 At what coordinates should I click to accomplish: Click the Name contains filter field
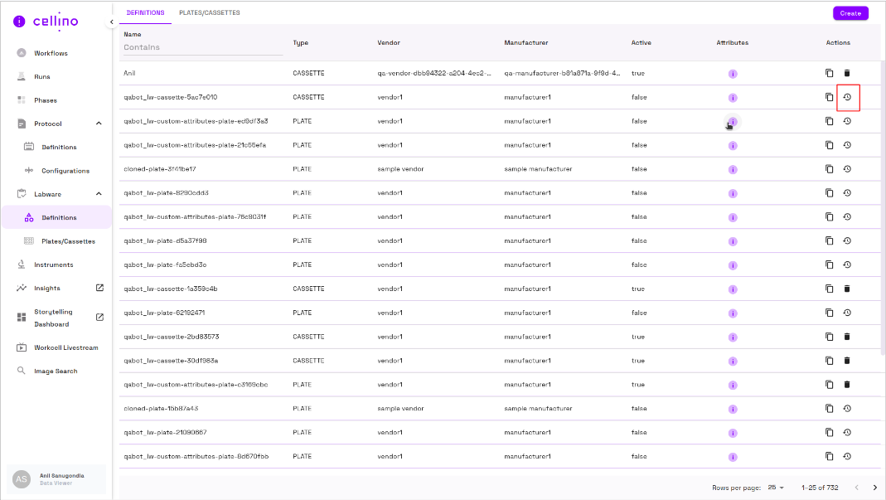[202, 47]
